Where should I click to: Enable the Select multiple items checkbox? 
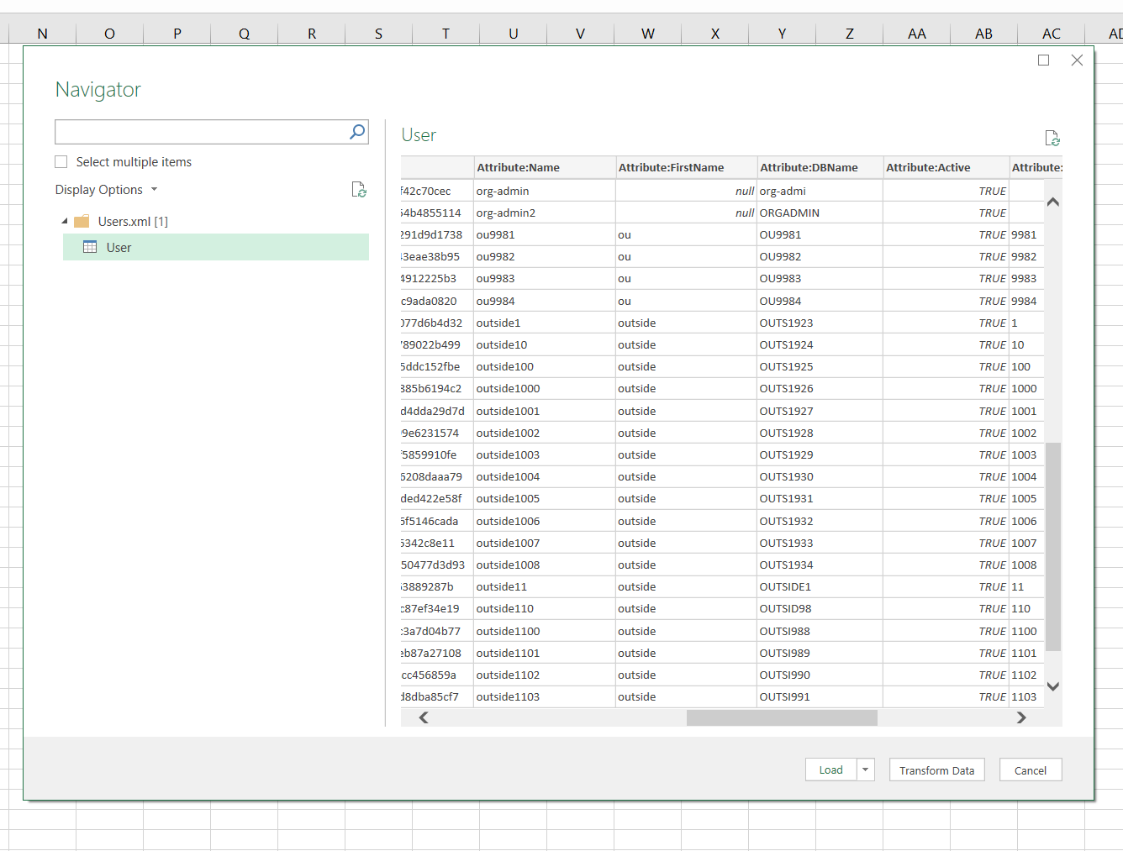coord(61,162)
